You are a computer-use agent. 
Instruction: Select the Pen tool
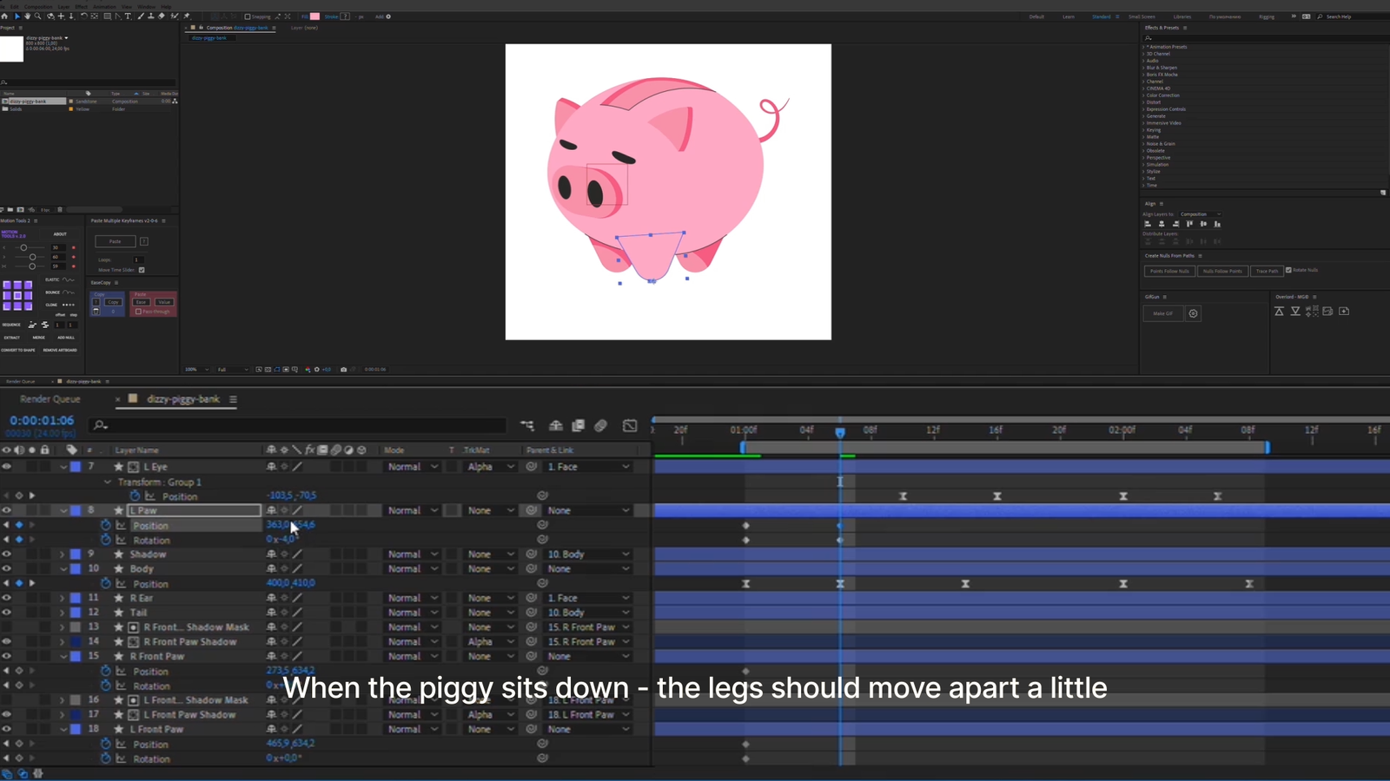pos(118,16)
